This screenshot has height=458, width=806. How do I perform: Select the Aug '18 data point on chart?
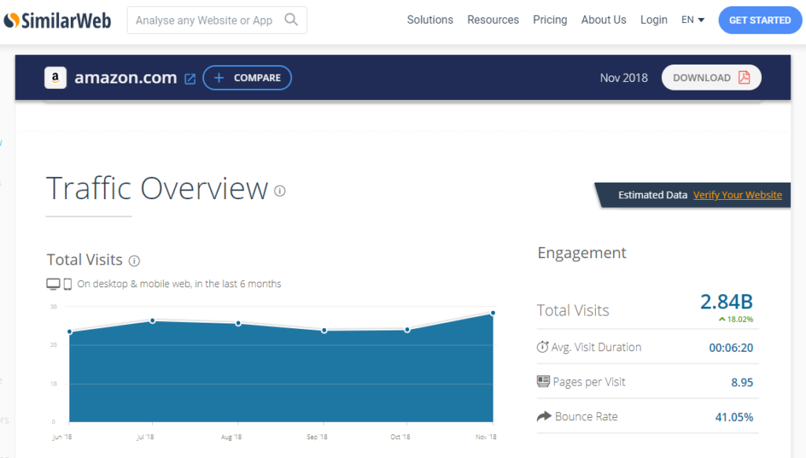click(x=238, y=323)
